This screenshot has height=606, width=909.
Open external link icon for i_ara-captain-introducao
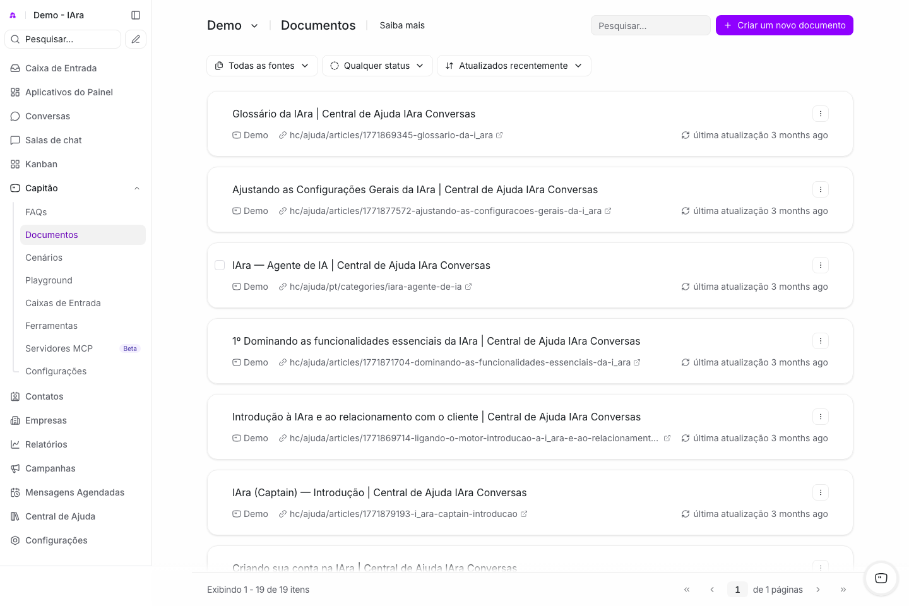524,514
